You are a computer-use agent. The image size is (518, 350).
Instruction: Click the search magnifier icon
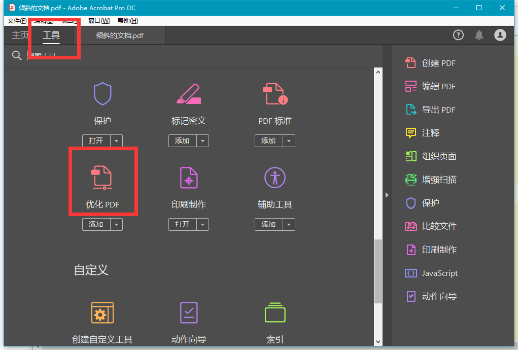pyautogui.click(x=17, y=55)
